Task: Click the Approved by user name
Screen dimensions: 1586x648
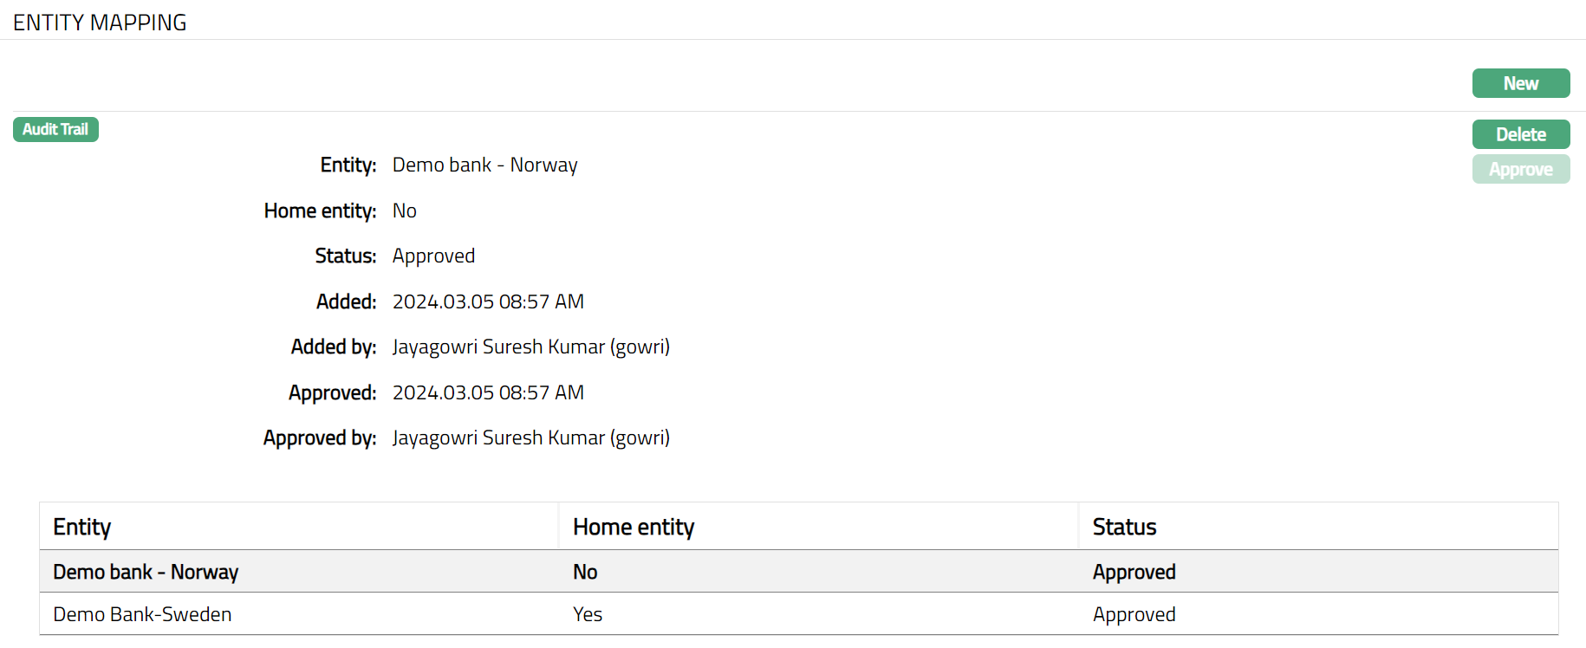Action: (530, 437)
